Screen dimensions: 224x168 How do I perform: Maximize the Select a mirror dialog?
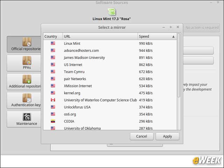tap(171, 27)
